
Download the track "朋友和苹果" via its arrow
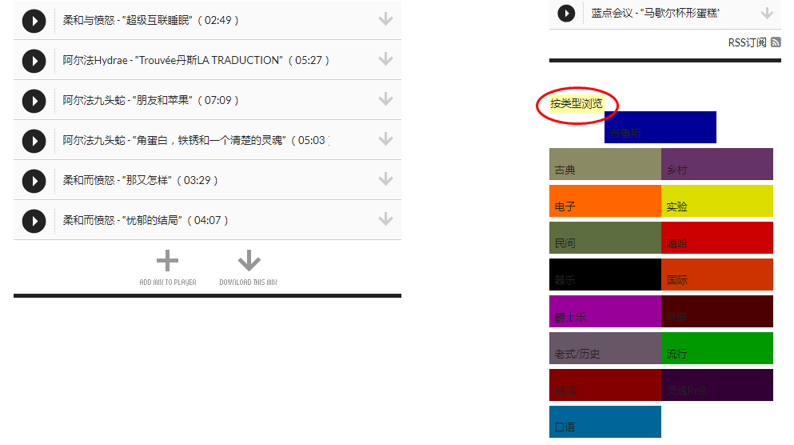[x=386, y=99]
